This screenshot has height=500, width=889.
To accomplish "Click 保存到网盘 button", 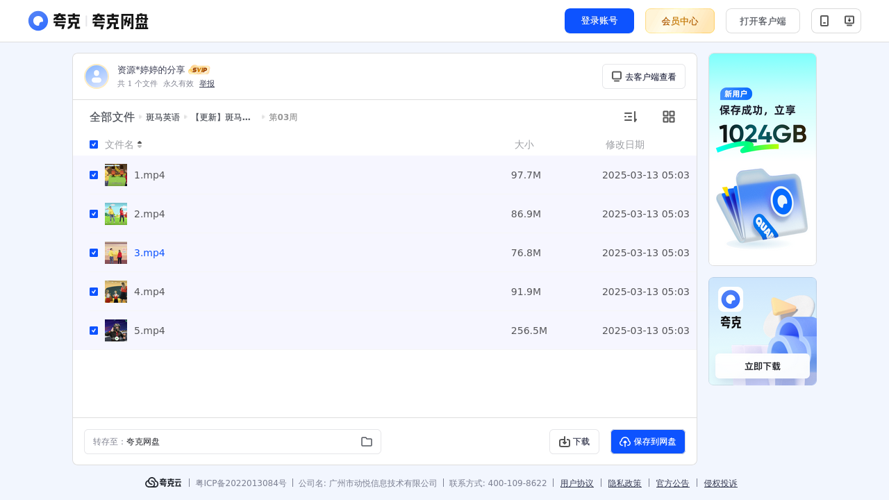I will click(x=648, y=442).
